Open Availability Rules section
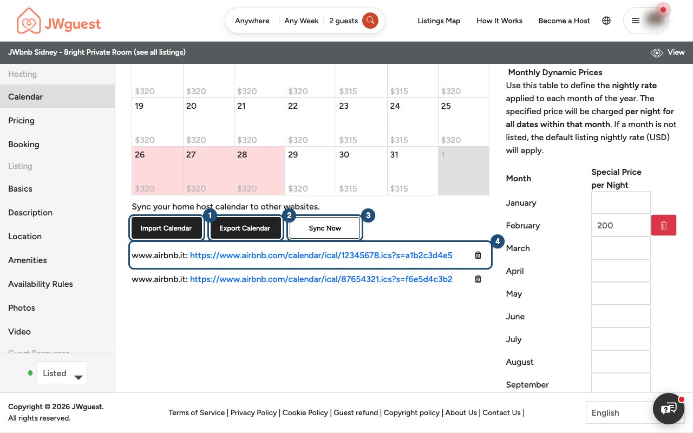The image size is (693, 433). tap(57, 284)
